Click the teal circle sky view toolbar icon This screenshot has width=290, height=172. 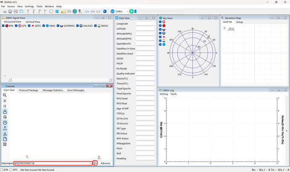click(x=75, y=11)
